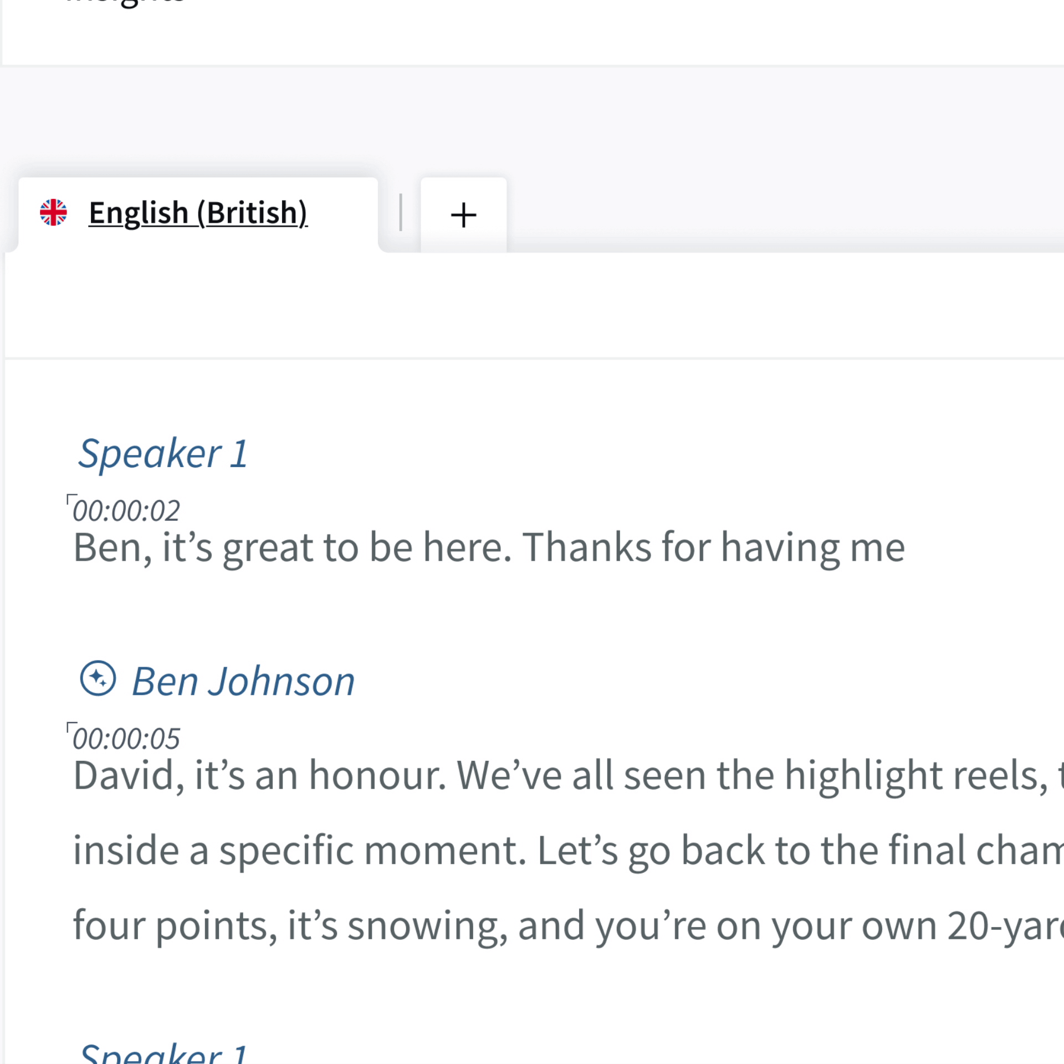The height and width of the screenshot is (1064, 1064).
Task: Click the word "honour" in the transcript
Action: pyautogui.click(x=377, y=775)
